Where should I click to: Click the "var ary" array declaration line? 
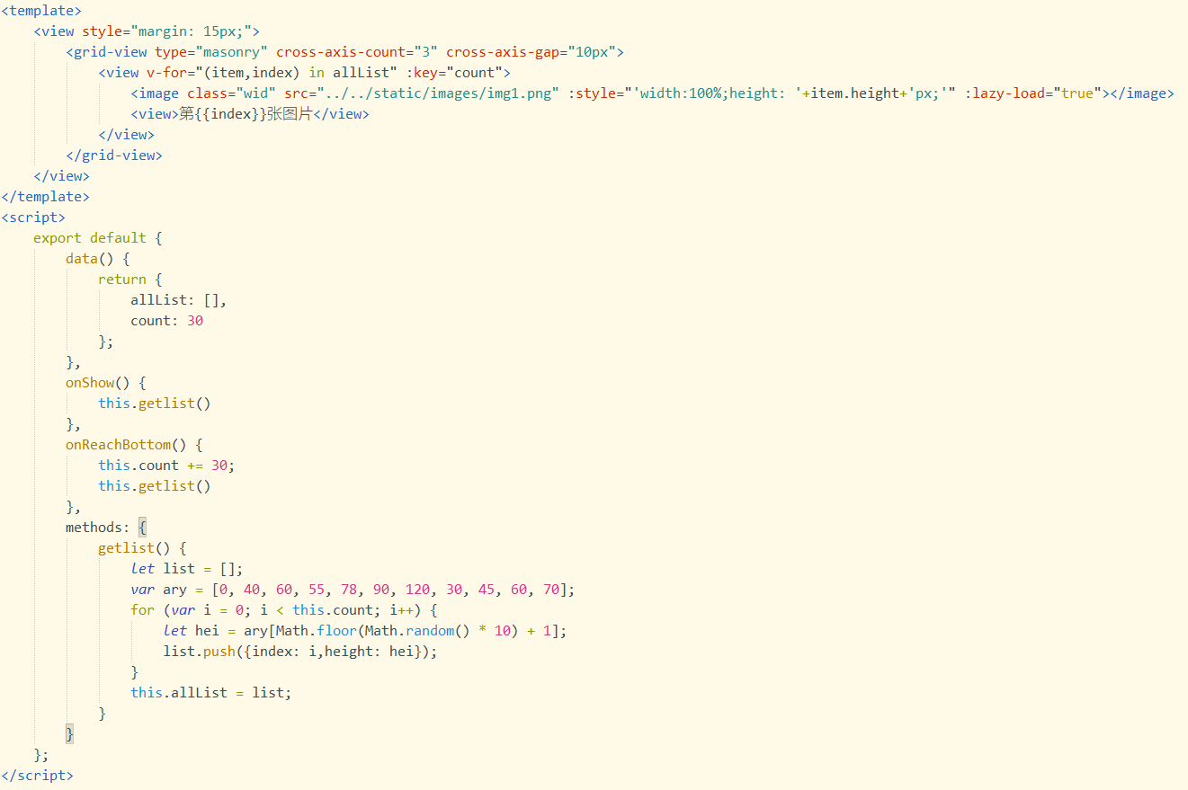coord(353,590)
